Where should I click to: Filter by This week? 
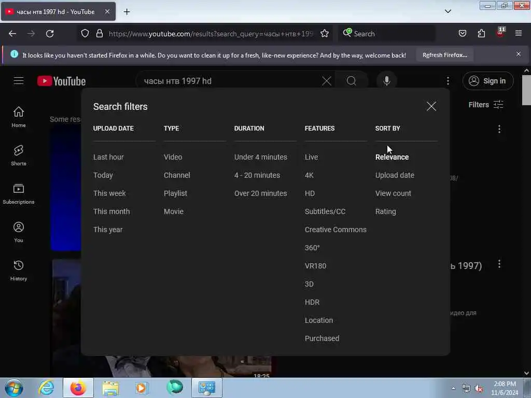[x=109, y=193]
